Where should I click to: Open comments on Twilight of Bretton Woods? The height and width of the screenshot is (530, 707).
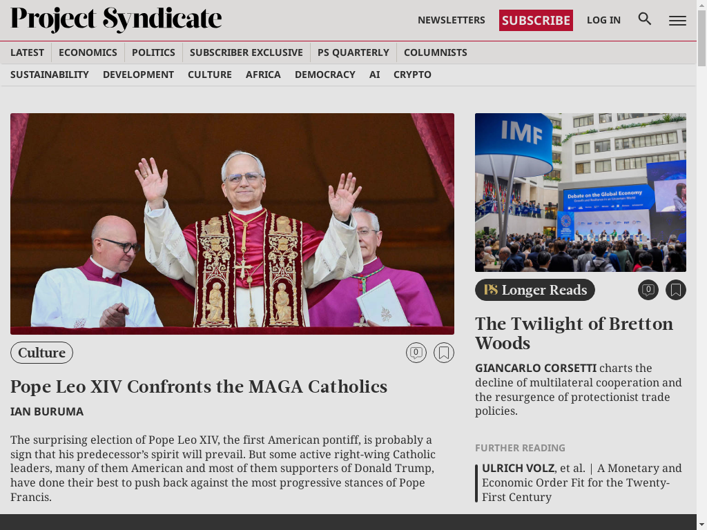648,290
